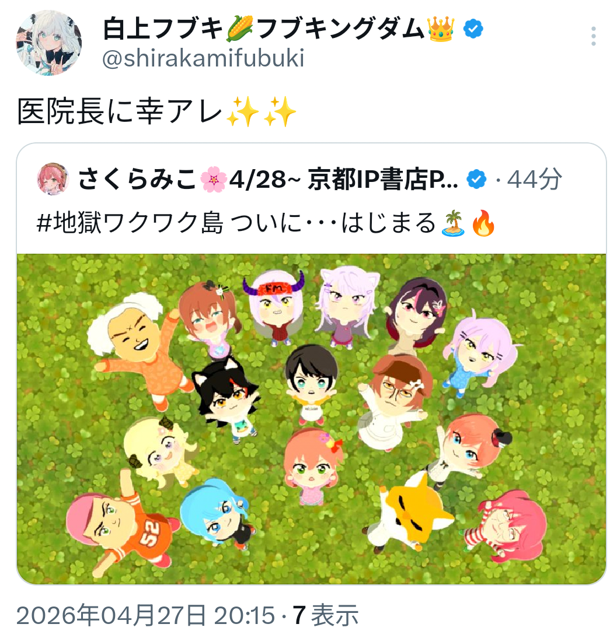Screen dimensions: 610x638
Task: Click the blue verified badge beside フブキングダム
Action: click(473, 29)
